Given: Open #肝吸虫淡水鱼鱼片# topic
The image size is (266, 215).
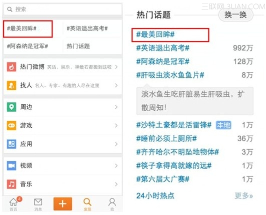Looking at the screenshot, I should tap(170, 75).
